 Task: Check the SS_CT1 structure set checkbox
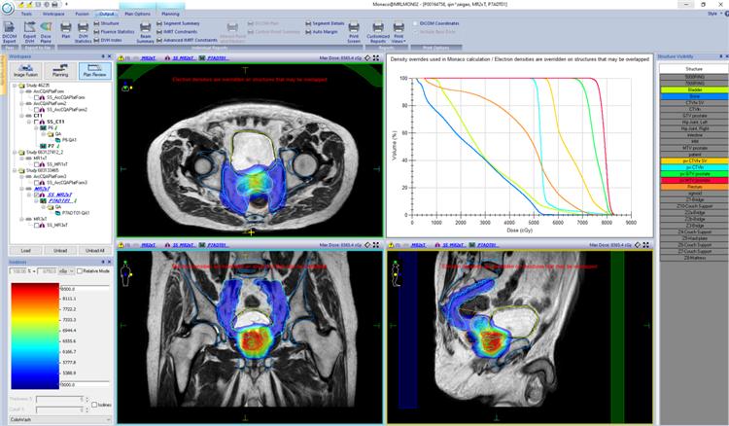click(38, 122)
